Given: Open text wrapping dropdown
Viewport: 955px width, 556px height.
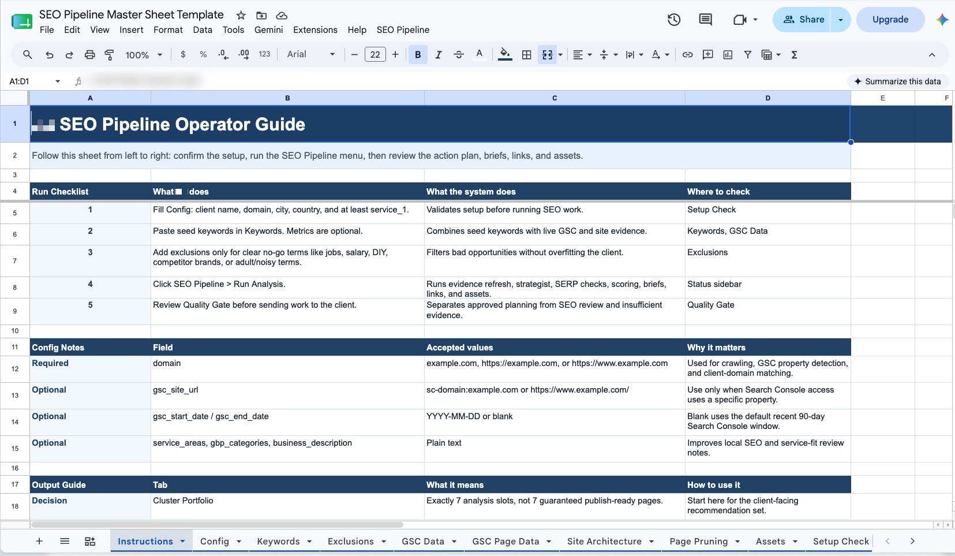Looking at the screenshot, I should click(x=634, y=55).
